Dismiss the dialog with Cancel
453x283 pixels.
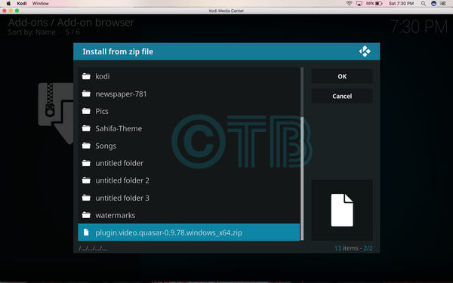[342, 96]
